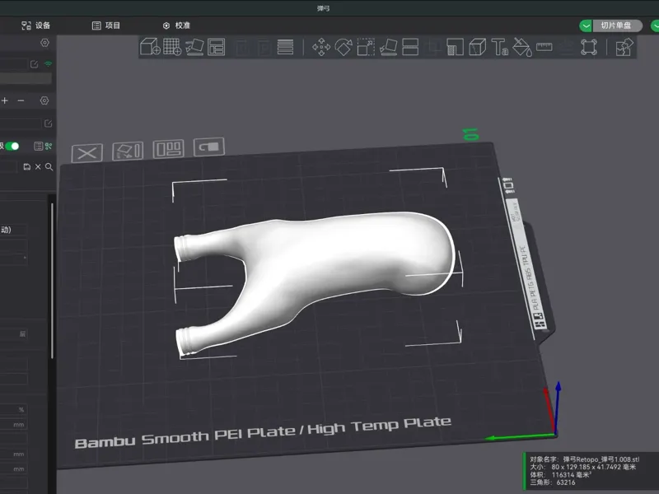The image size is (659, 494).
Task: Click the Add object cube icon
Action: pos(150,47)
